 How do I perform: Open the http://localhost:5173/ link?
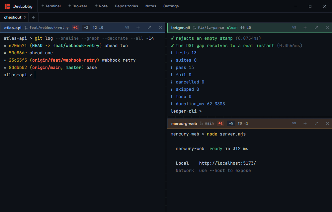click(227, 163)
